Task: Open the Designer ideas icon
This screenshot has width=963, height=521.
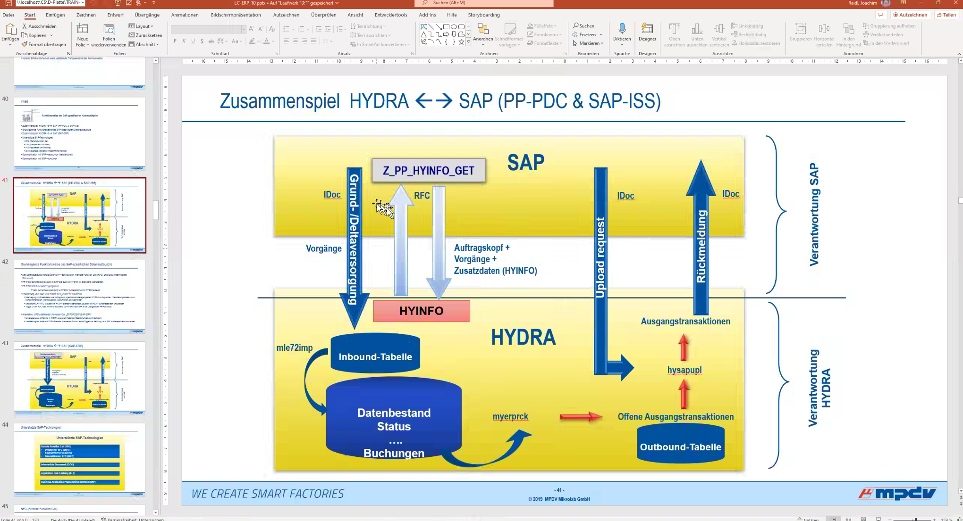Action: (x=647, y=29)
